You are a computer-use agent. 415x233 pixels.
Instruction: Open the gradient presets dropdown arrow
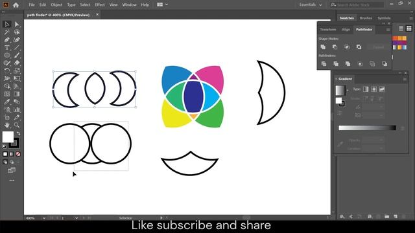pos(348,91)
